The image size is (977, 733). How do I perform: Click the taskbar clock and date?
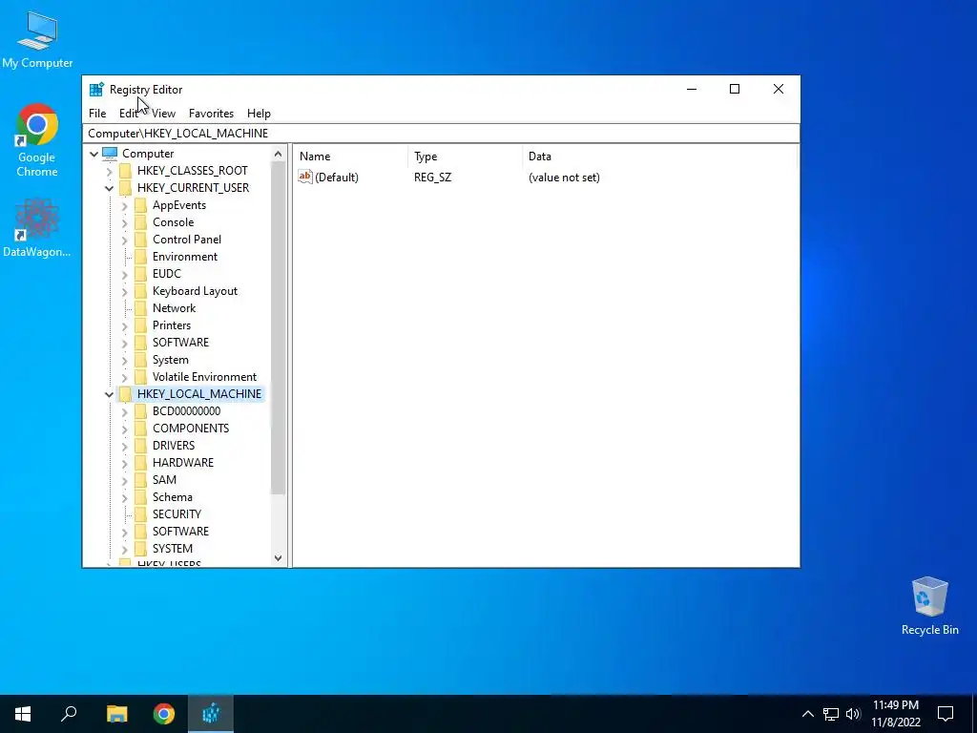896,714
